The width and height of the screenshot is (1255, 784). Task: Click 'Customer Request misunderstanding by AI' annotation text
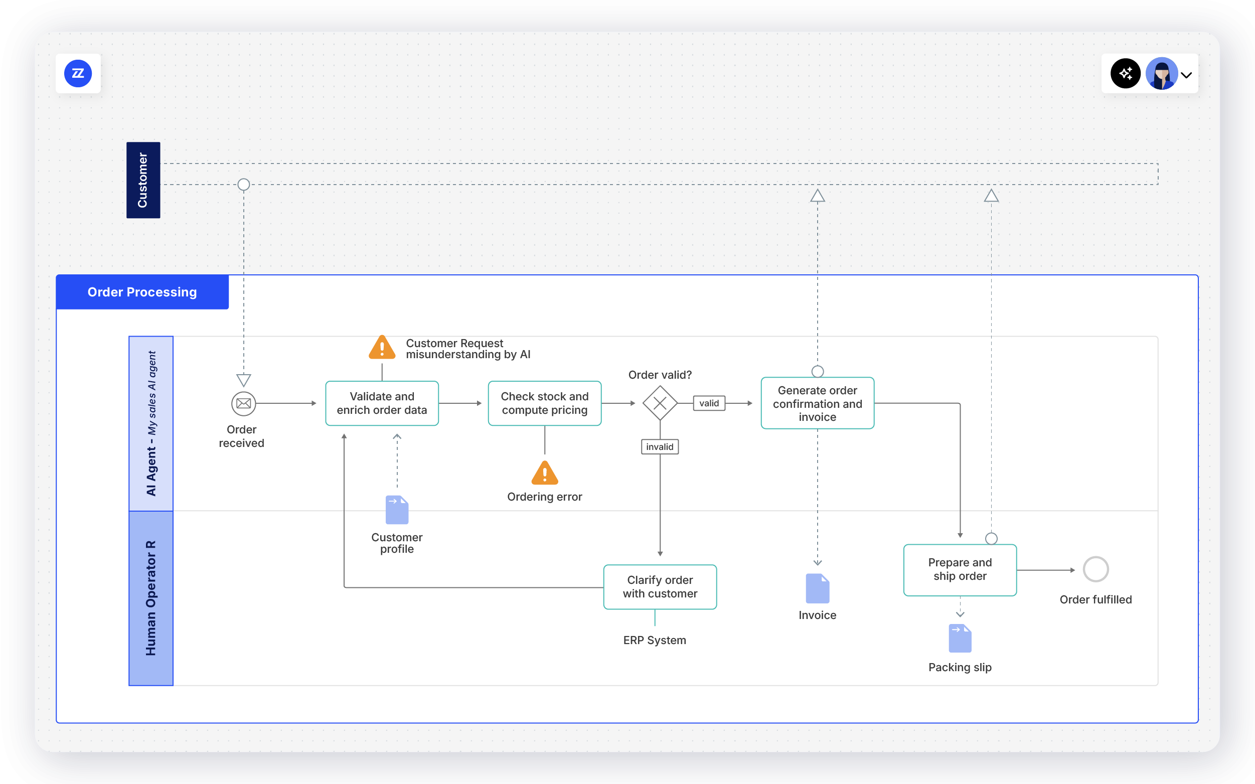(x=468, y=349)
